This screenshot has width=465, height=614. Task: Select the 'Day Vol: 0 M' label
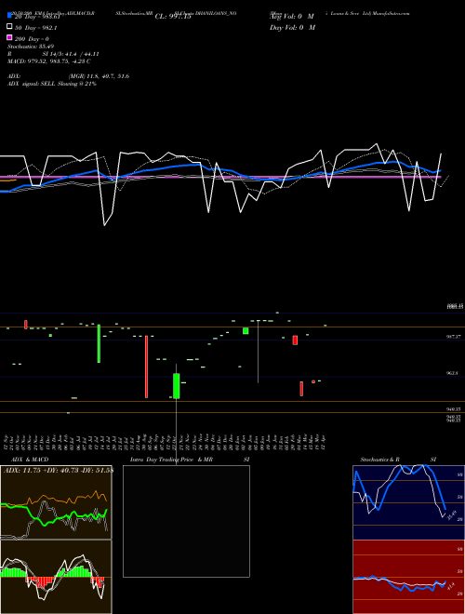[x=292, y=27]
